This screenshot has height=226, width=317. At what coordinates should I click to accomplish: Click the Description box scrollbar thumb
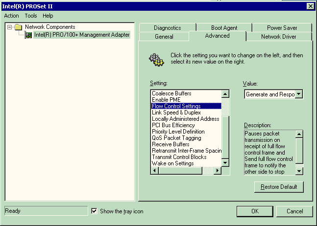coord(299,151)
